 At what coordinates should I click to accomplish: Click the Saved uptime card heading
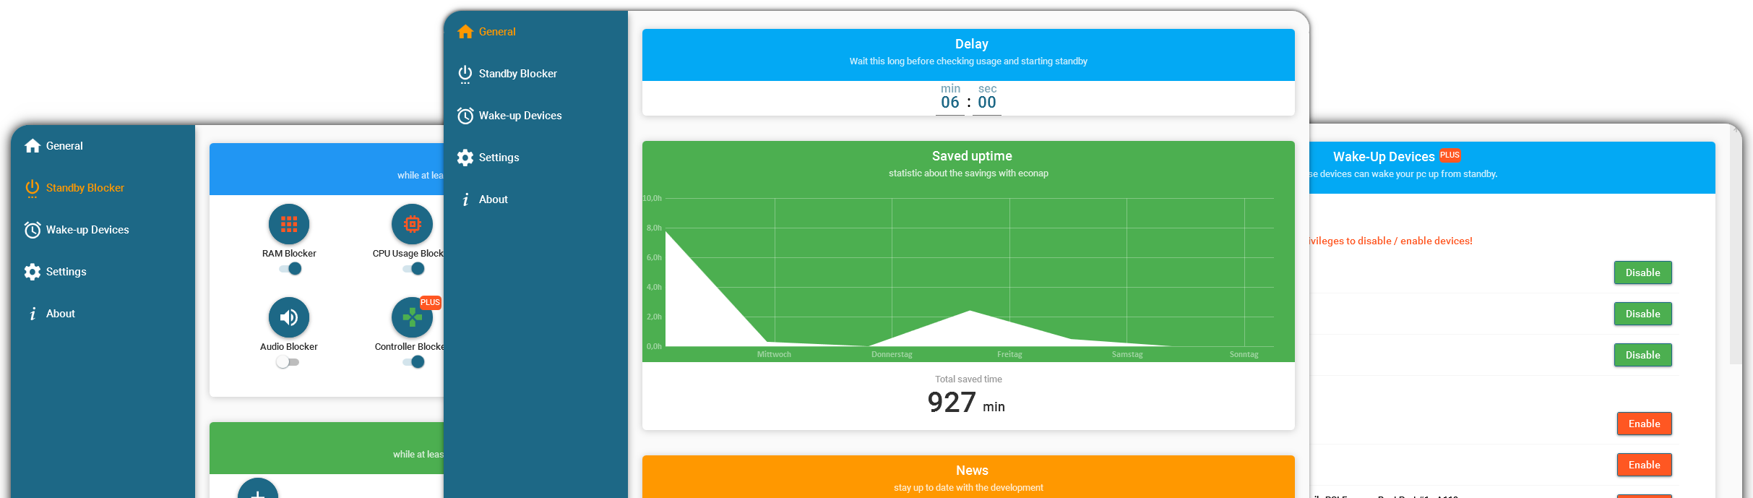point(971,156)
